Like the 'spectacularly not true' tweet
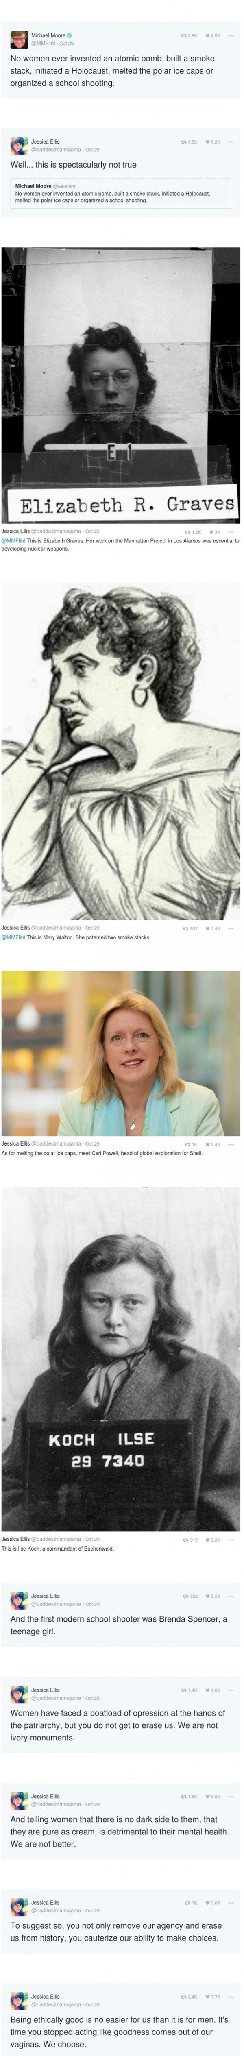The width and height of the screenshot is (244, 2056). click(x=208, y=142)
